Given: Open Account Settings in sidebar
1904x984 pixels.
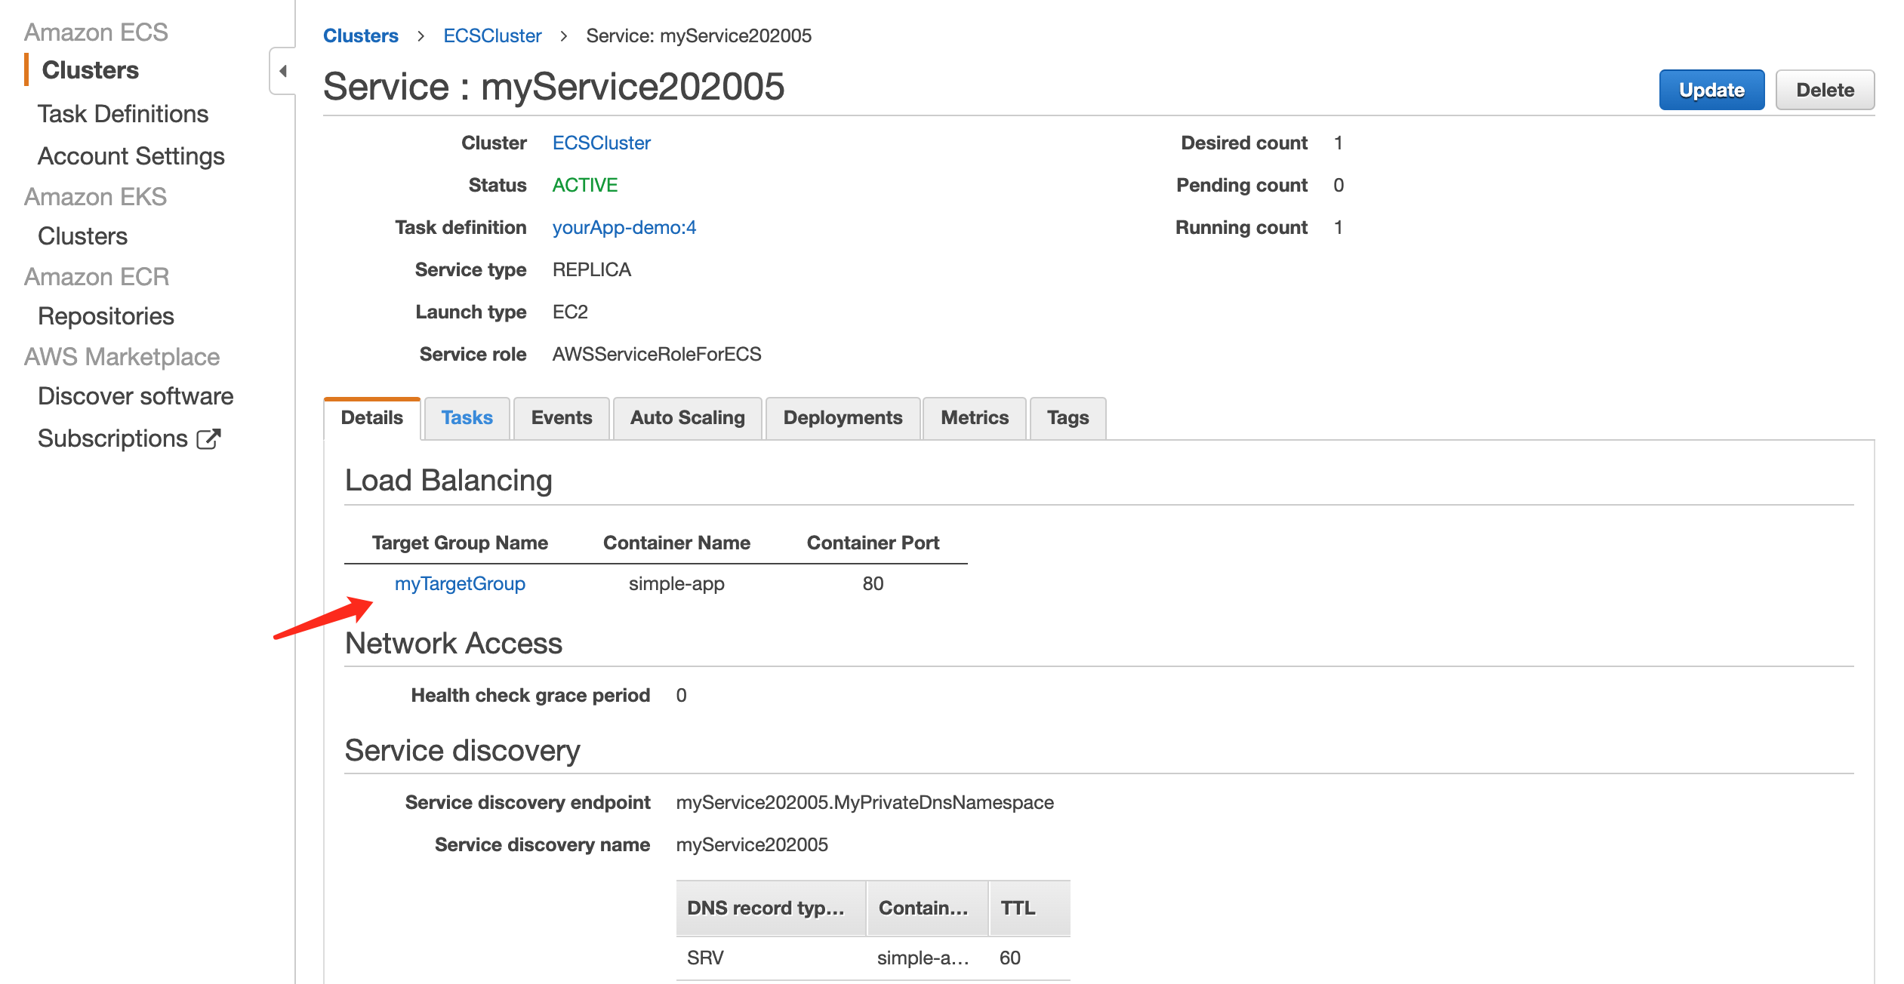Looking at the screenshot, I should pyautogui.click(x=131, y=156).
